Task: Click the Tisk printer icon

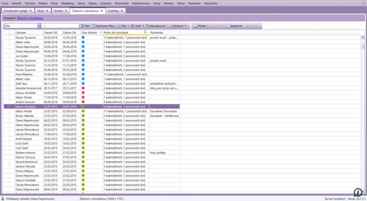Action: [x=119, y=26]
